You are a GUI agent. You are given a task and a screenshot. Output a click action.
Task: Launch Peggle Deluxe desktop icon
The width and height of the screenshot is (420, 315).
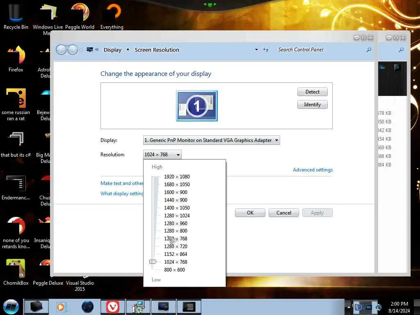[x=48, y=283]
